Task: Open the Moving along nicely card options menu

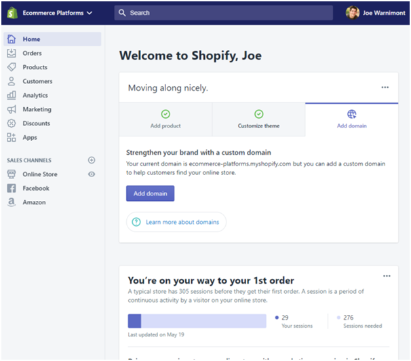Action: click(385, 88)
